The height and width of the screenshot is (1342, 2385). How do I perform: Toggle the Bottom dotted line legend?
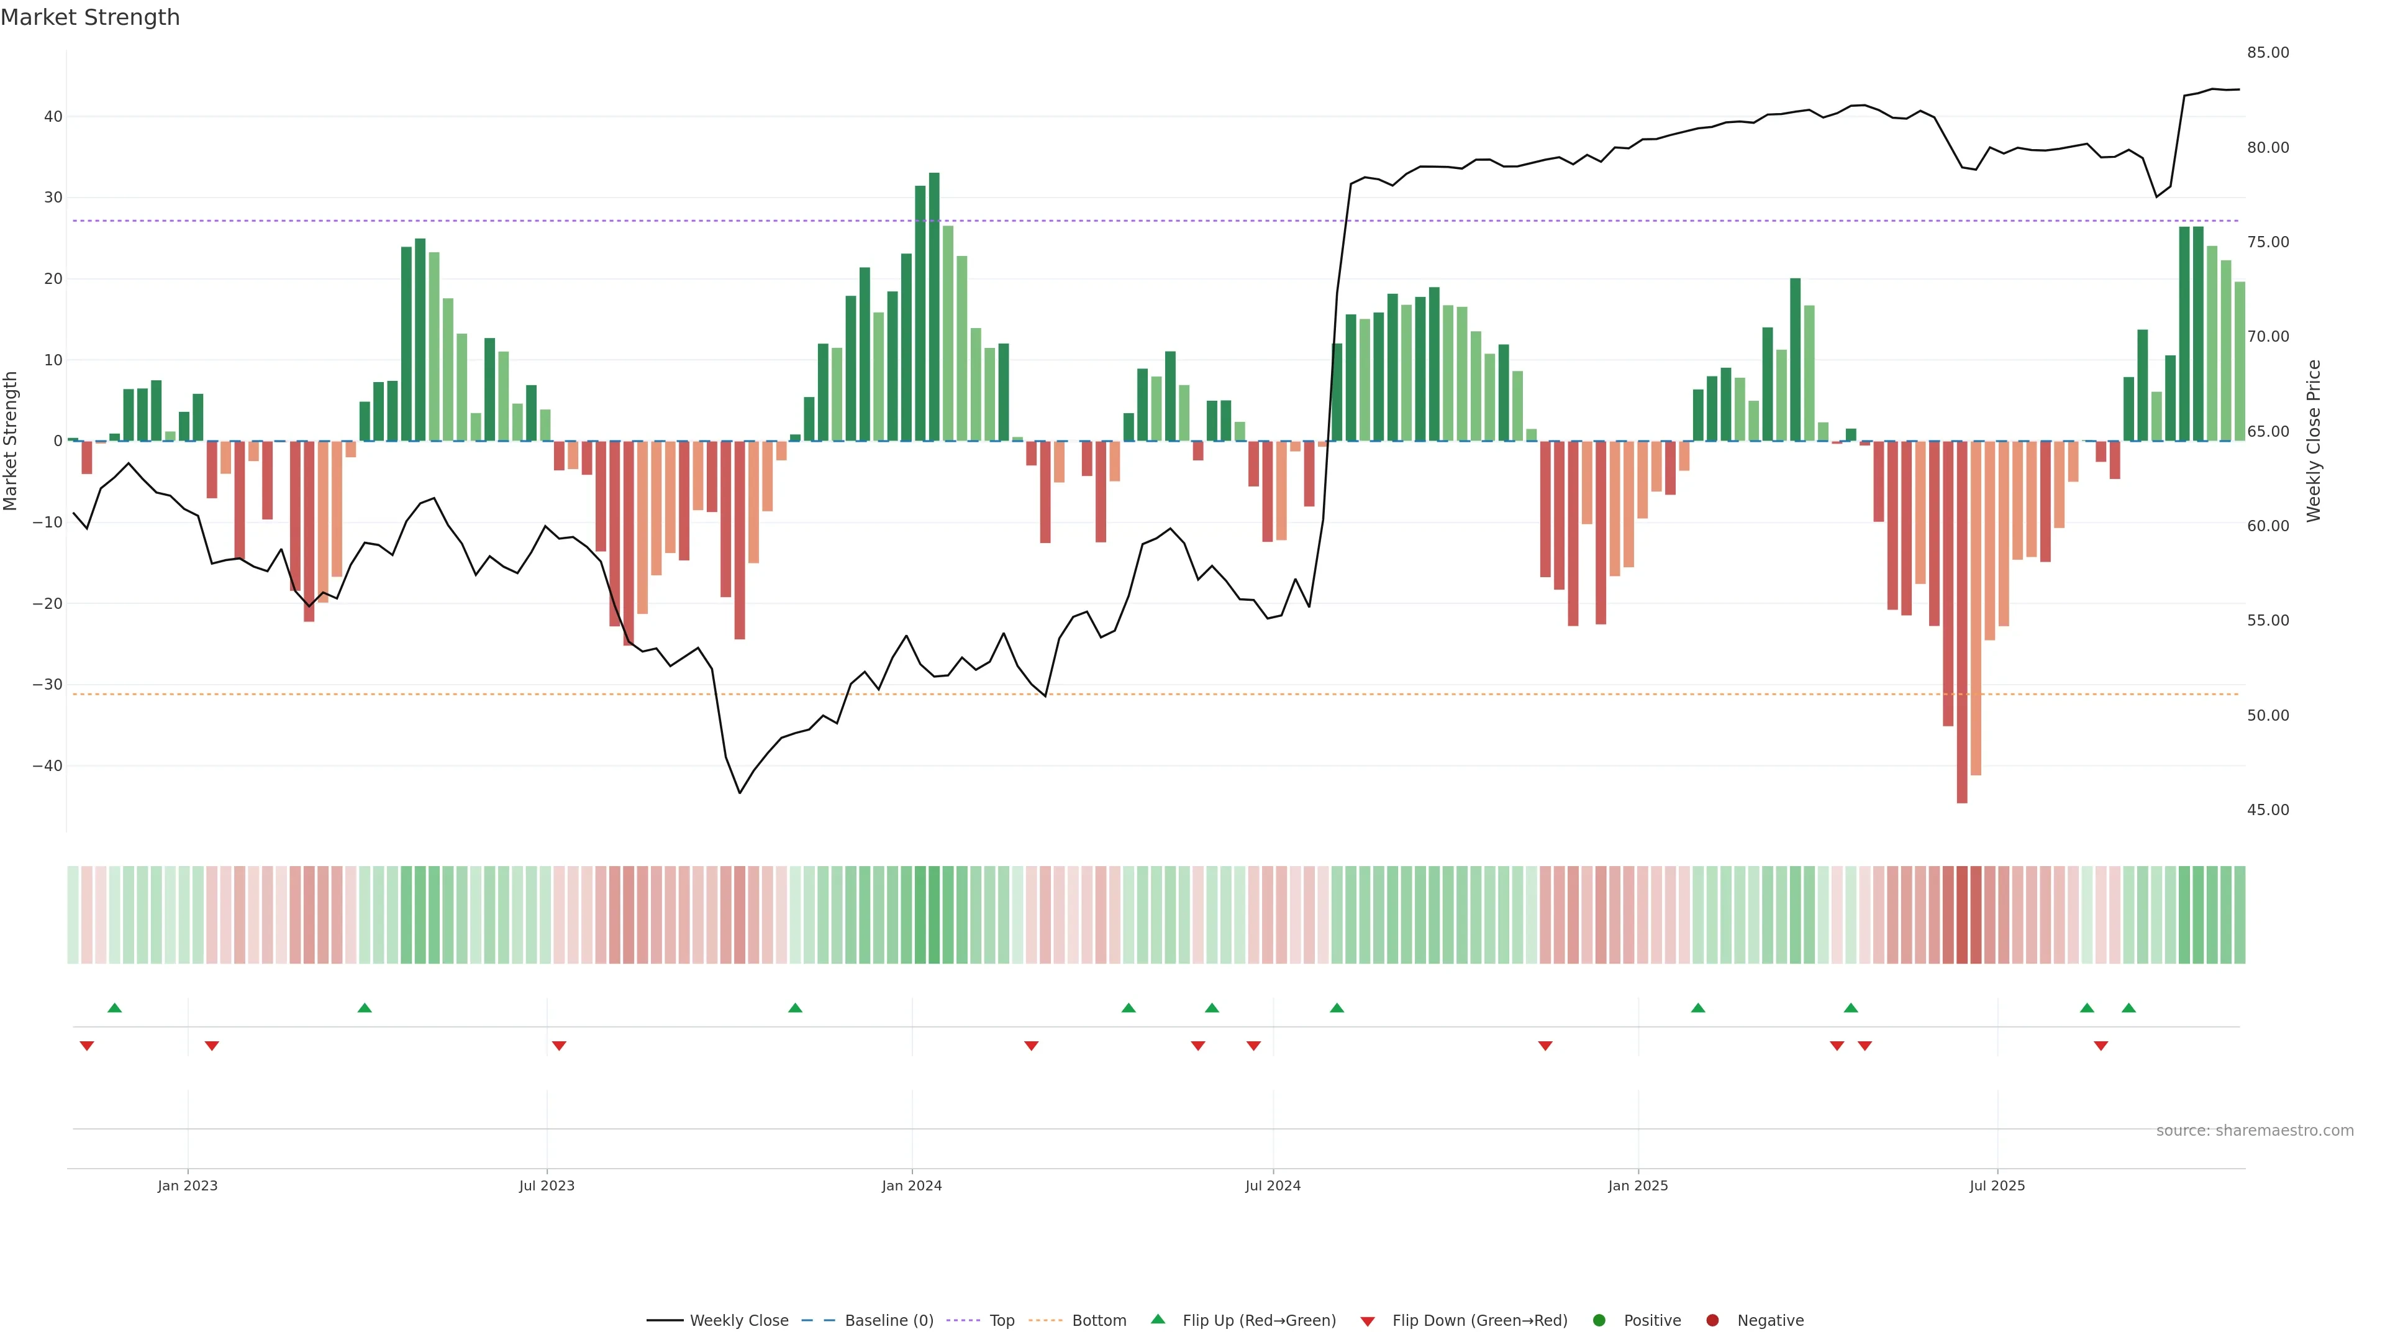click(x=1045, y=1321)
